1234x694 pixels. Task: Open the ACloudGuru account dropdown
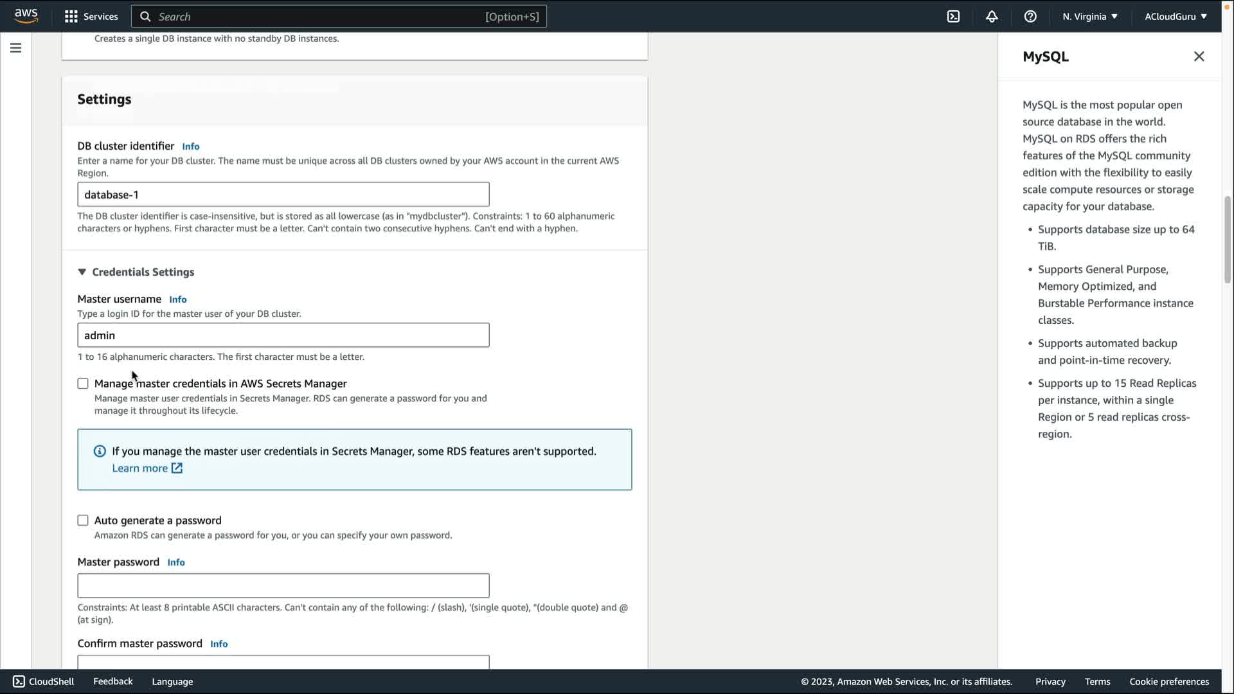click(x=1176, y=17)
